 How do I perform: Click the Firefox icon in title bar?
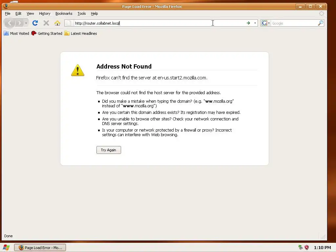(6, 6)
